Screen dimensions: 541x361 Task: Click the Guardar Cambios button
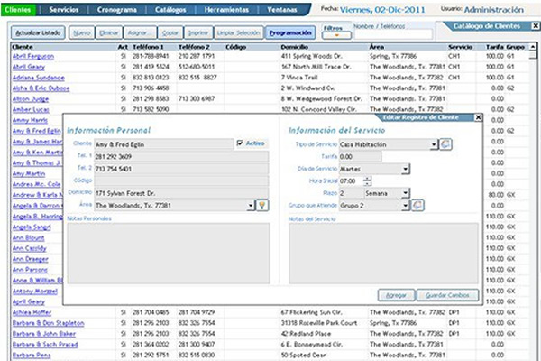tap(446, 295)
